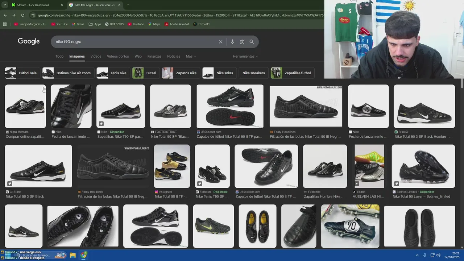Filter by Zapatos nike chip
Screen dimensions: 464x261
point(181,73)
